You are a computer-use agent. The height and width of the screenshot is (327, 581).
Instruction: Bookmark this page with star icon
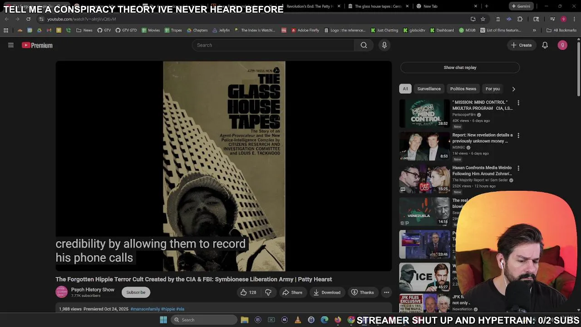tap(483, 19)
